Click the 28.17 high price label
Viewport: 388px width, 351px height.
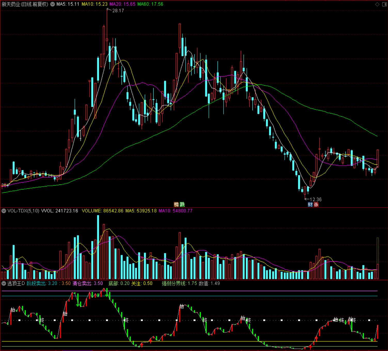[118, 11]
